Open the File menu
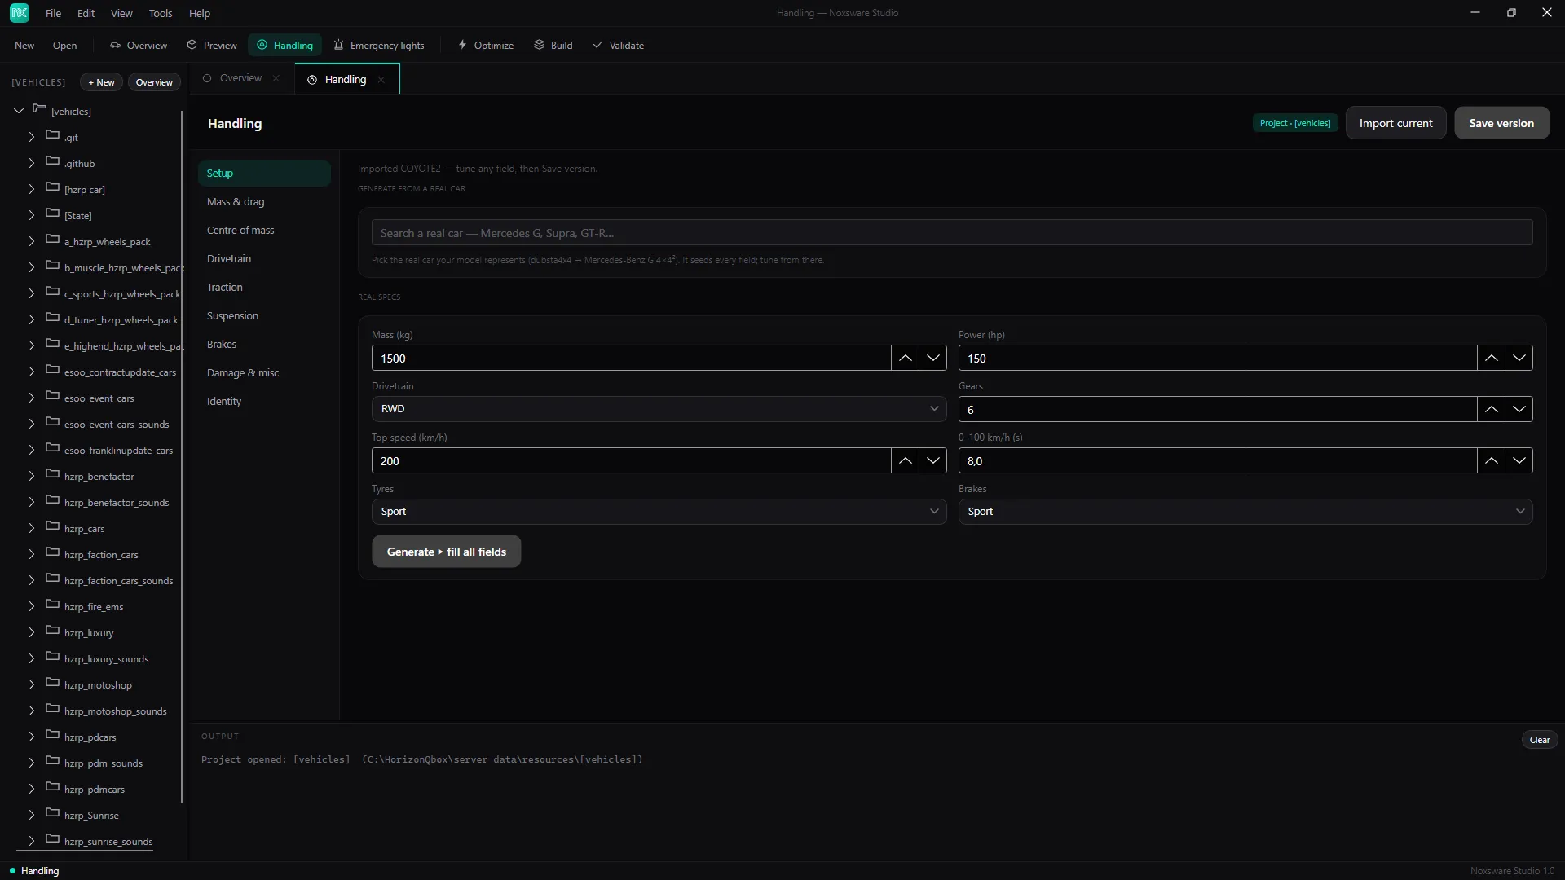Viewport: 1565px width, 880px height. coord(53,13)
